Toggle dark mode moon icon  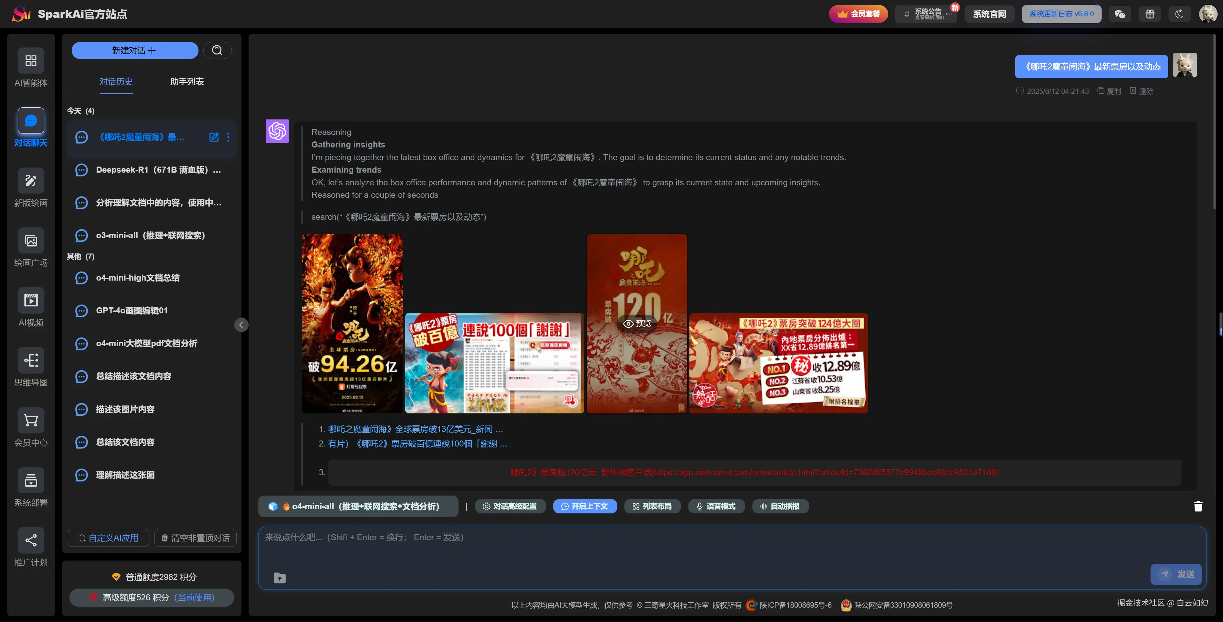pos(1179,14)
